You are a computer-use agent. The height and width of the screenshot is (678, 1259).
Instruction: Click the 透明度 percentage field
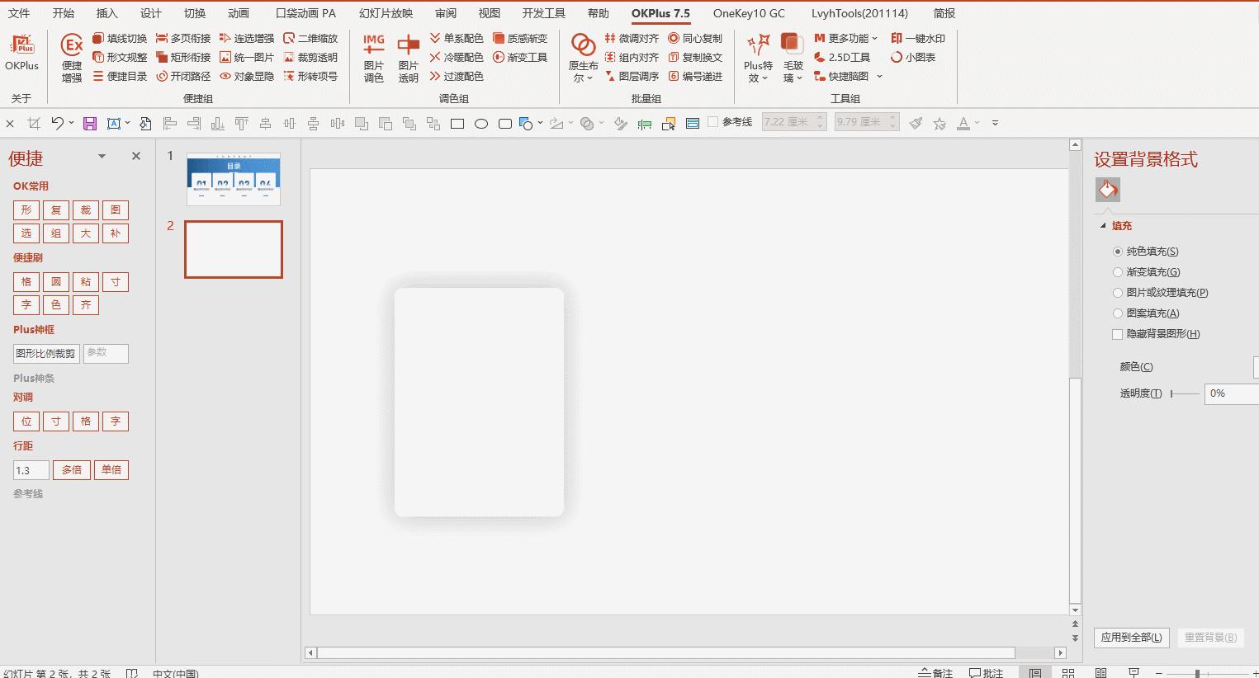1231,393
